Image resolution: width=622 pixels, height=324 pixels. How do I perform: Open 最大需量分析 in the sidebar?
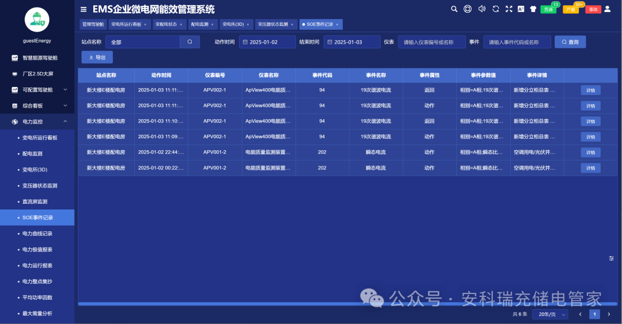coord(37,313)
